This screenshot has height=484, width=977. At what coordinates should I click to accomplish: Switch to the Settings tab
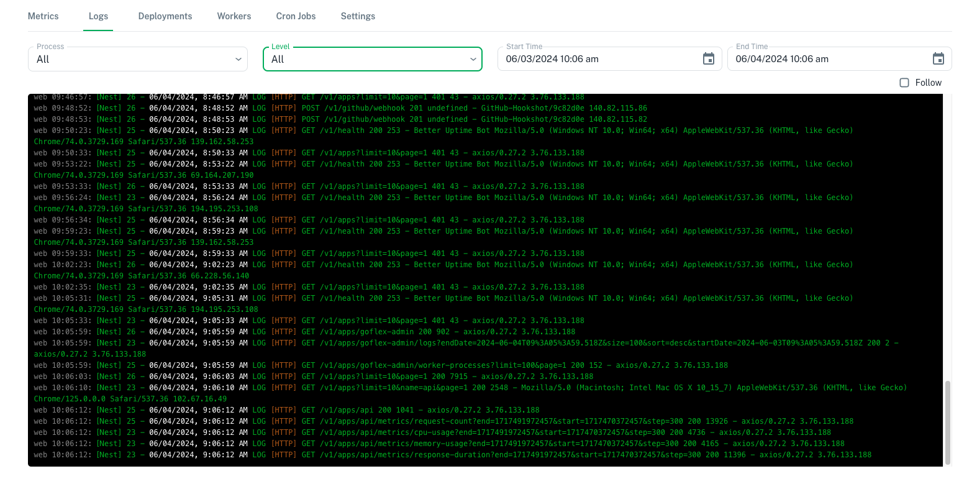358,16
